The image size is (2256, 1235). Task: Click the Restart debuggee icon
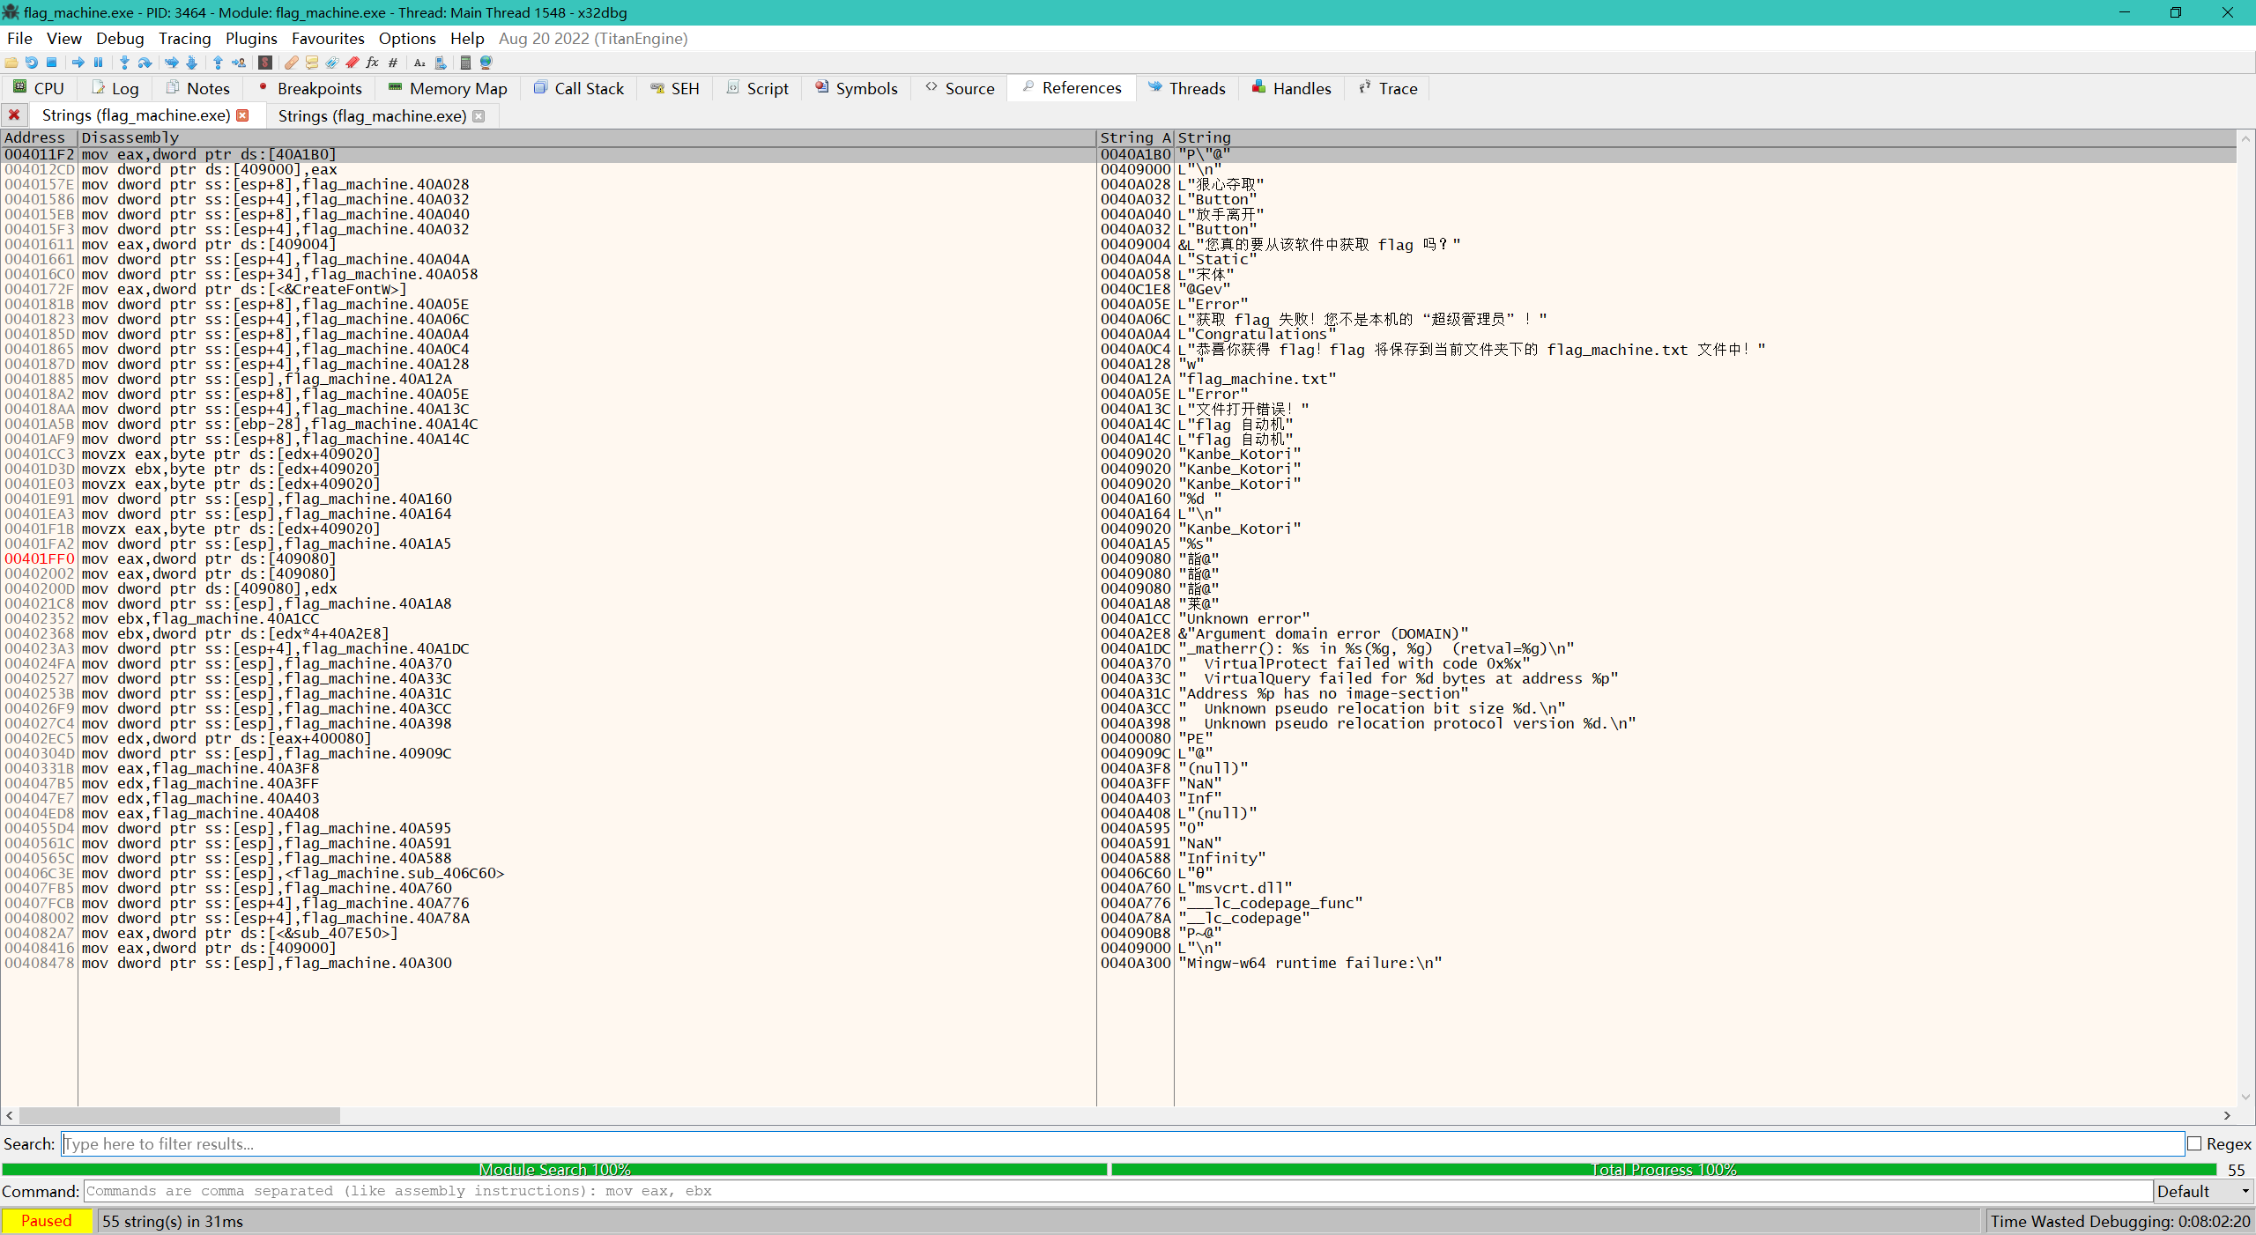click(x=32, y=63)
